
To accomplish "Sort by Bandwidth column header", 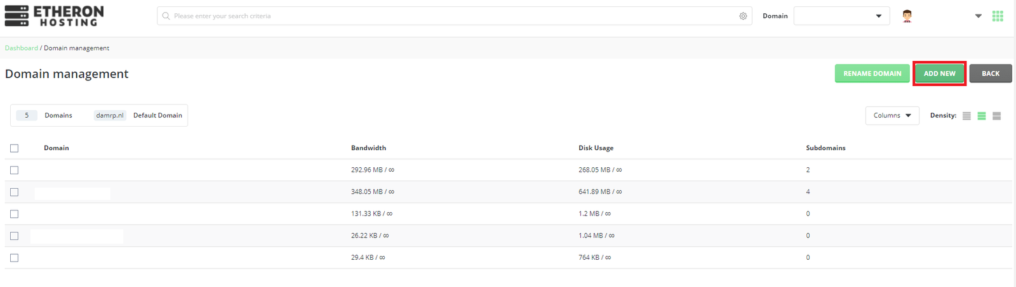I will [x=368, y=148].
